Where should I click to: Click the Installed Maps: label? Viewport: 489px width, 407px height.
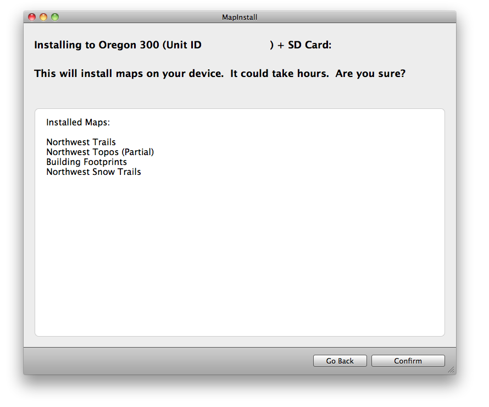pos(78,122)
